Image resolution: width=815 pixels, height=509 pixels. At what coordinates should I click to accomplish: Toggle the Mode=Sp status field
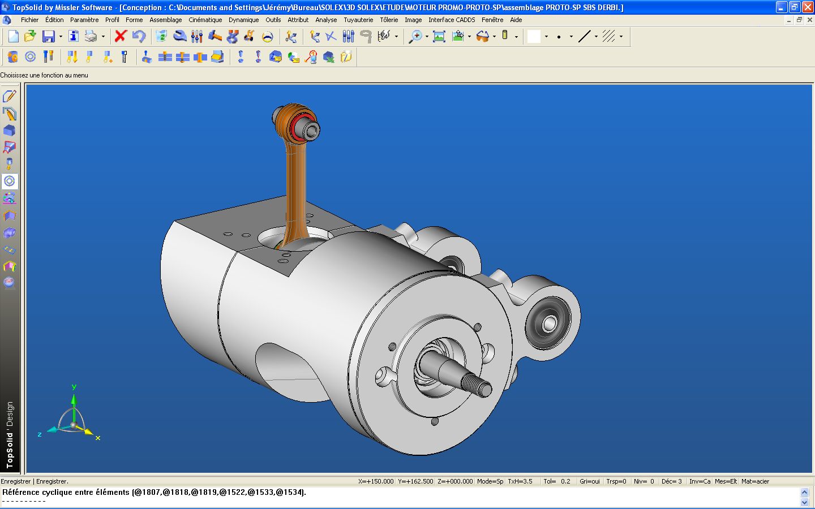490,481
